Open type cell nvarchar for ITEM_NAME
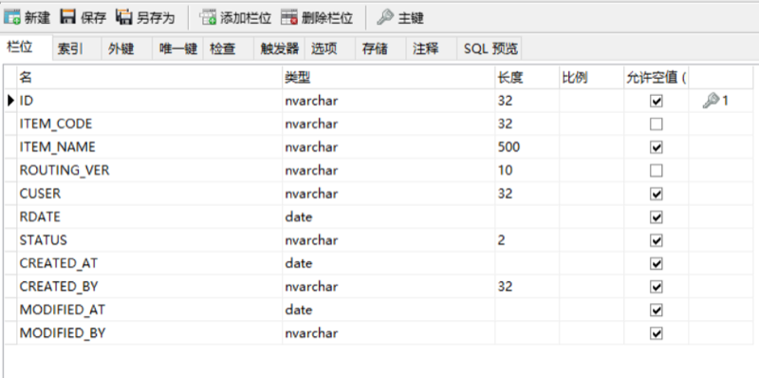Image resolution: width=759 pixels, height=378 pixels. [389, 147]
